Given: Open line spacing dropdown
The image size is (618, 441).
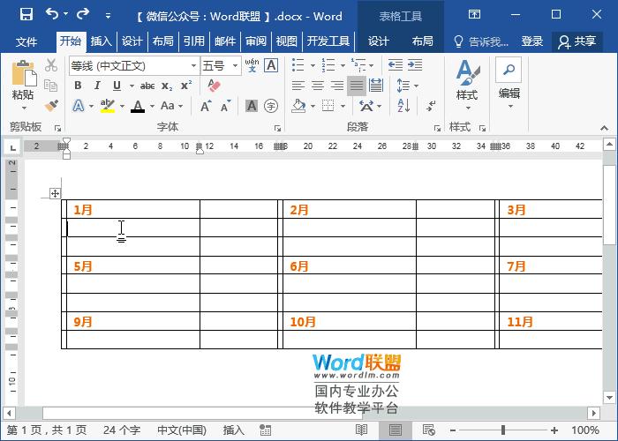Looking at the screenshot, I should tap(408, 86).
